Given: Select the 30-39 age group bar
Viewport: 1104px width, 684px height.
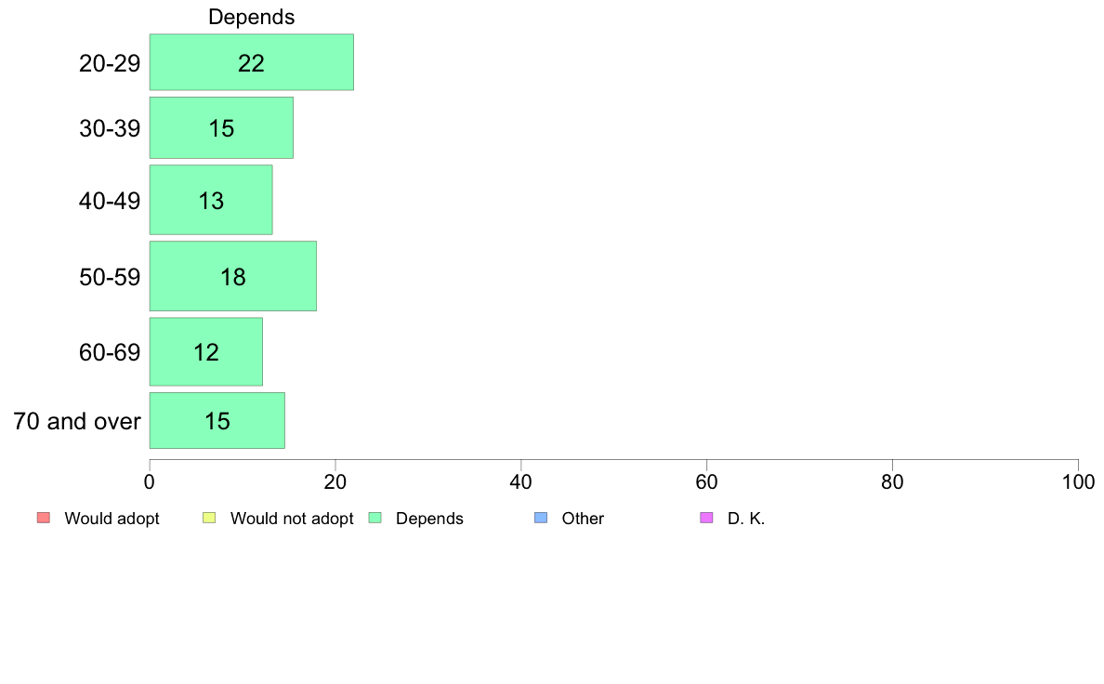Looking at the screenshot, I should coord(221,127).
